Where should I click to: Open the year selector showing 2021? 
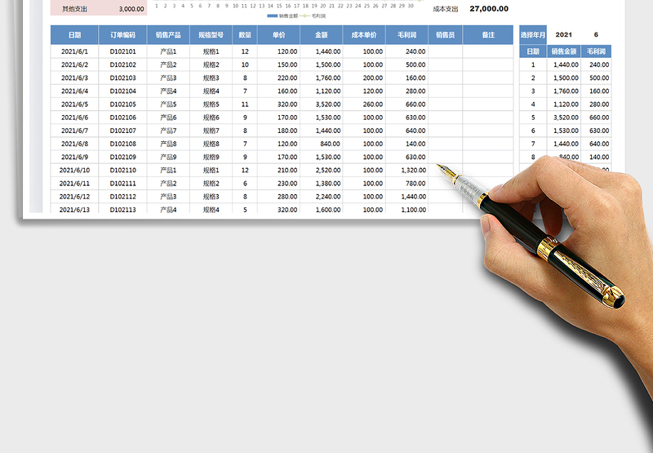point(564,35)
